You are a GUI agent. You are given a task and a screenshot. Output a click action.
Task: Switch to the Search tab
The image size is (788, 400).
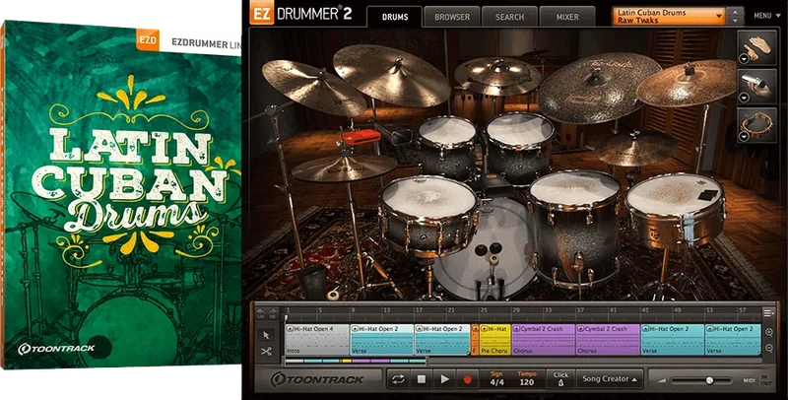coord(509,17)
